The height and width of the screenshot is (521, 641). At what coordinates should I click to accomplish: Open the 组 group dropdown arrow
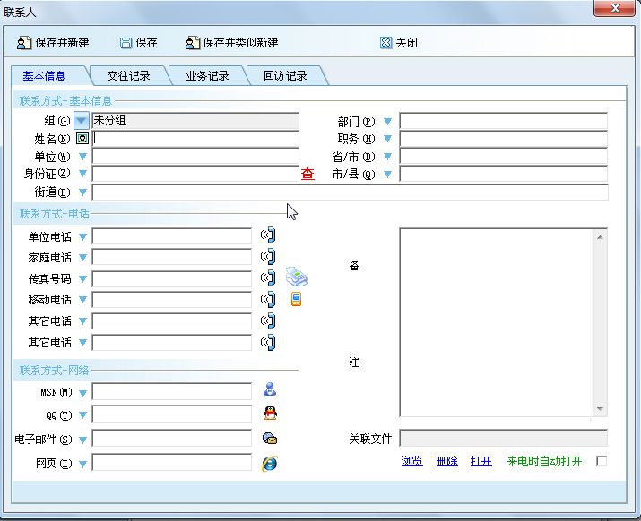(x=82, y=121)
